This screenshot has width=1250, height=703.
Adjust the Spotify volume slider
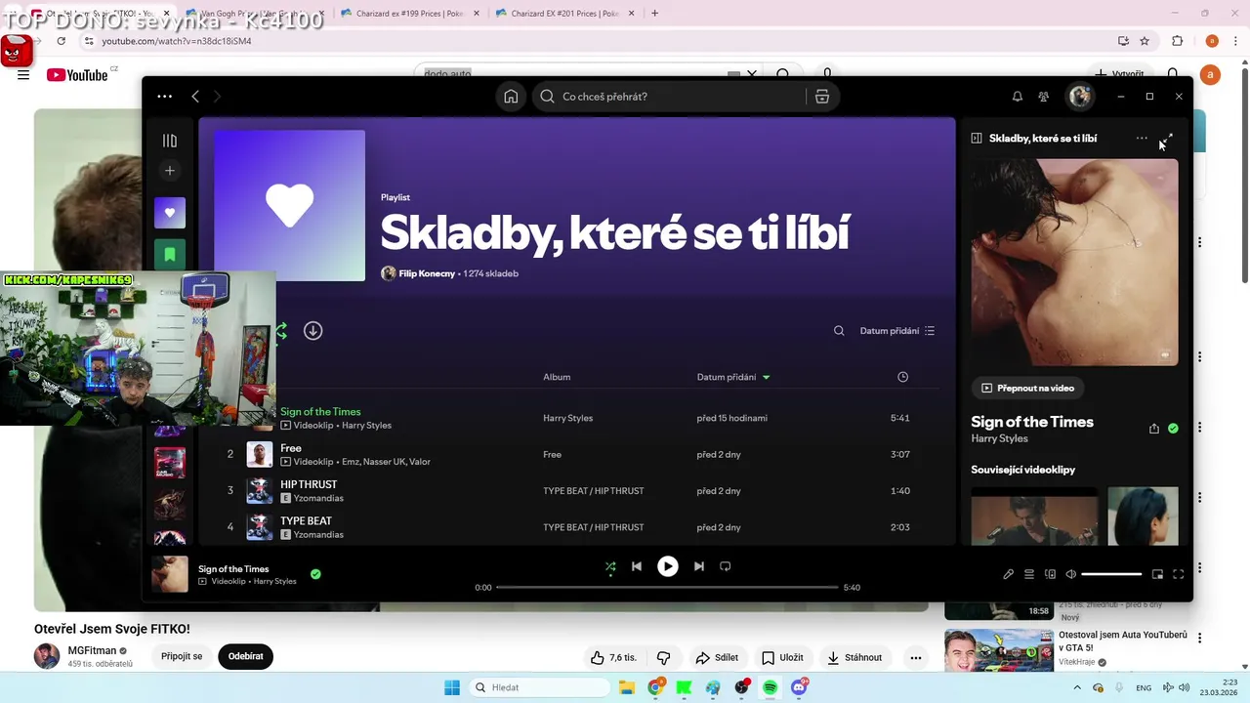click(x=1111, y=574)
